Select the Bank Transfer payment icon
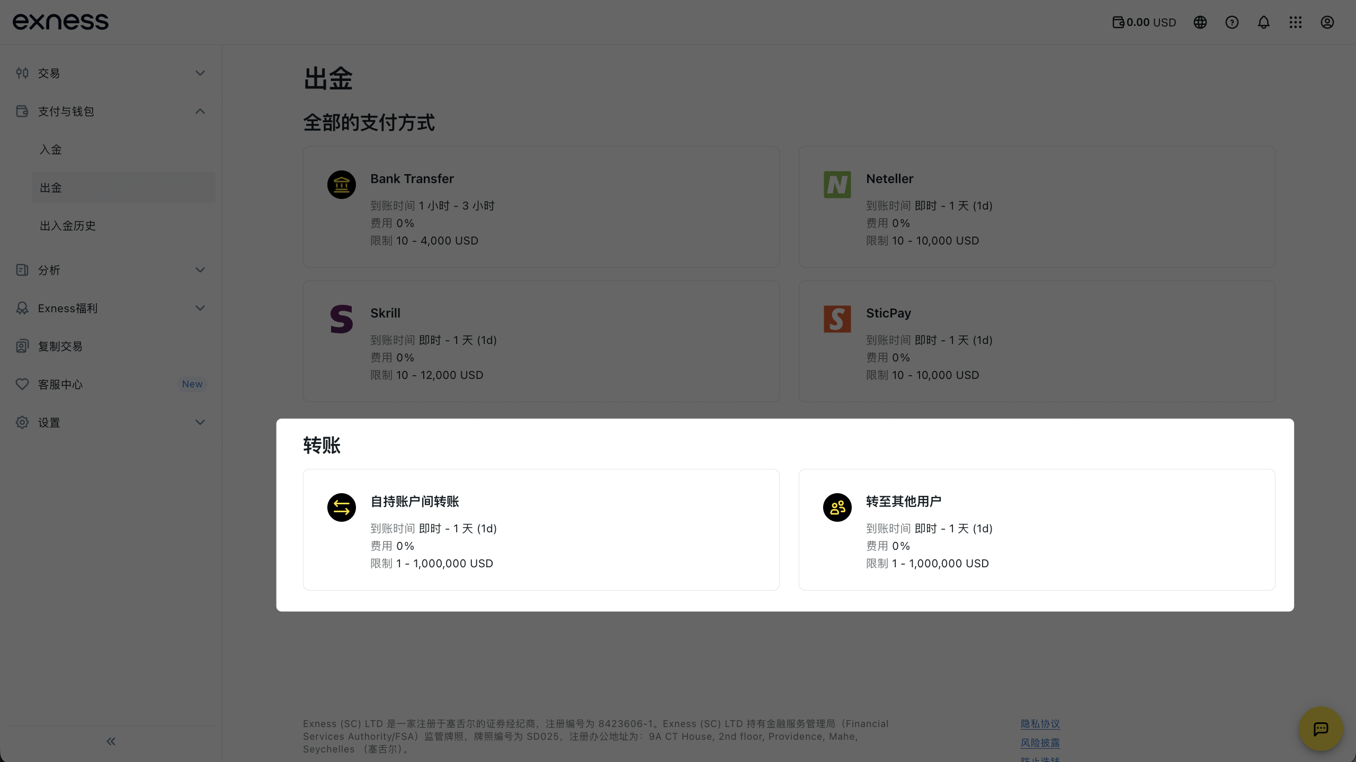Viewport: 1356px width, 762px height. [341, 184]
